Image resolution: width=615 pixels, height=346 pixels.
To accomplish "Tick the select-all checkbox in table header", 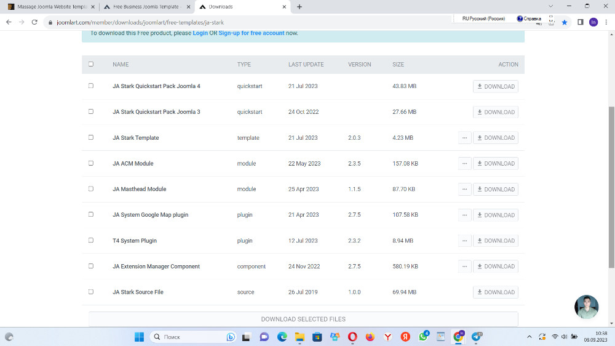I will click(x=91, y=64).
